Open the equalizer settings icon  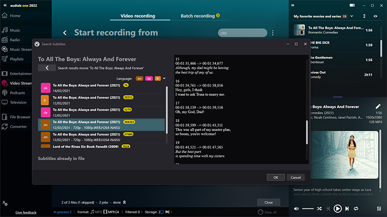click(379, 208)
